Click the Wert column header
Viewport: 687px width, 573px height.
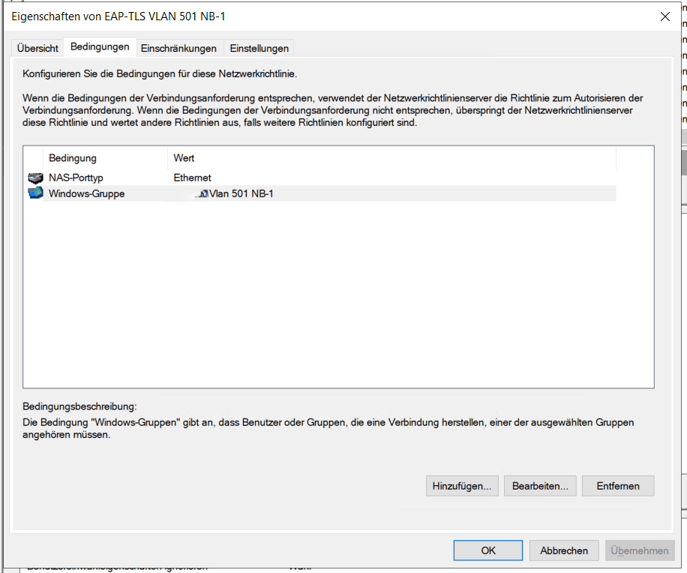click(184, 158)
